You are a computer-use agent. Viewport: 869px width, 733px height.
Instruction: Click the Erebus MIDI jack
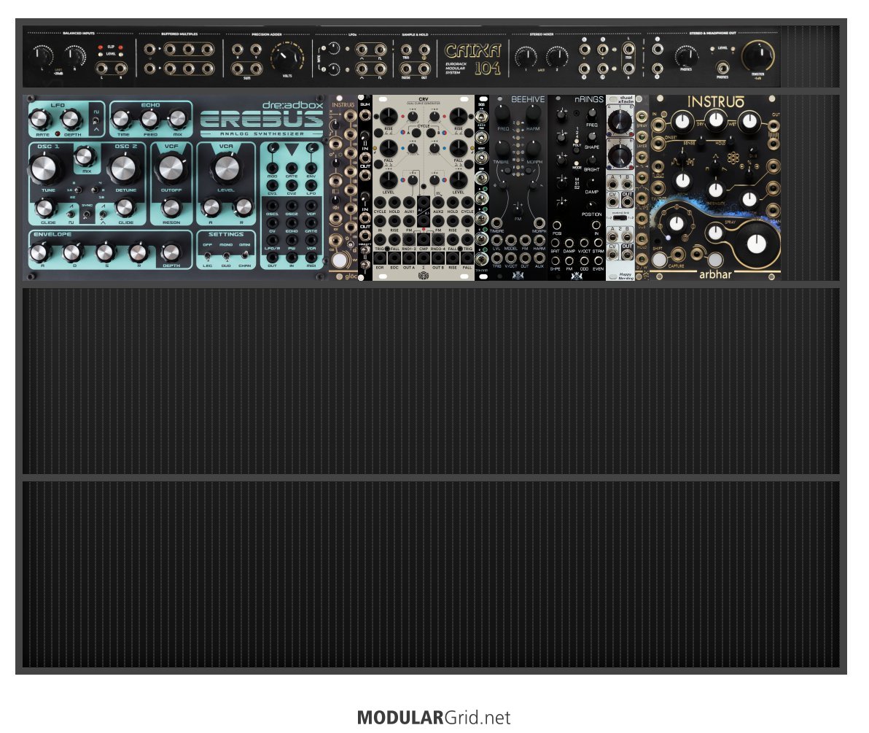[311, 257]
